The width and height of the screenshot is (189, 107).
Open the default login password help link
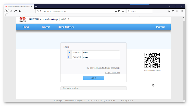[x=103, y=68]
